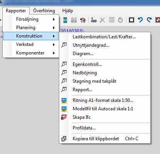Select the black square outline toolbar icon
This screenshot has width=160, height=154.
click(x=132, y=20)
